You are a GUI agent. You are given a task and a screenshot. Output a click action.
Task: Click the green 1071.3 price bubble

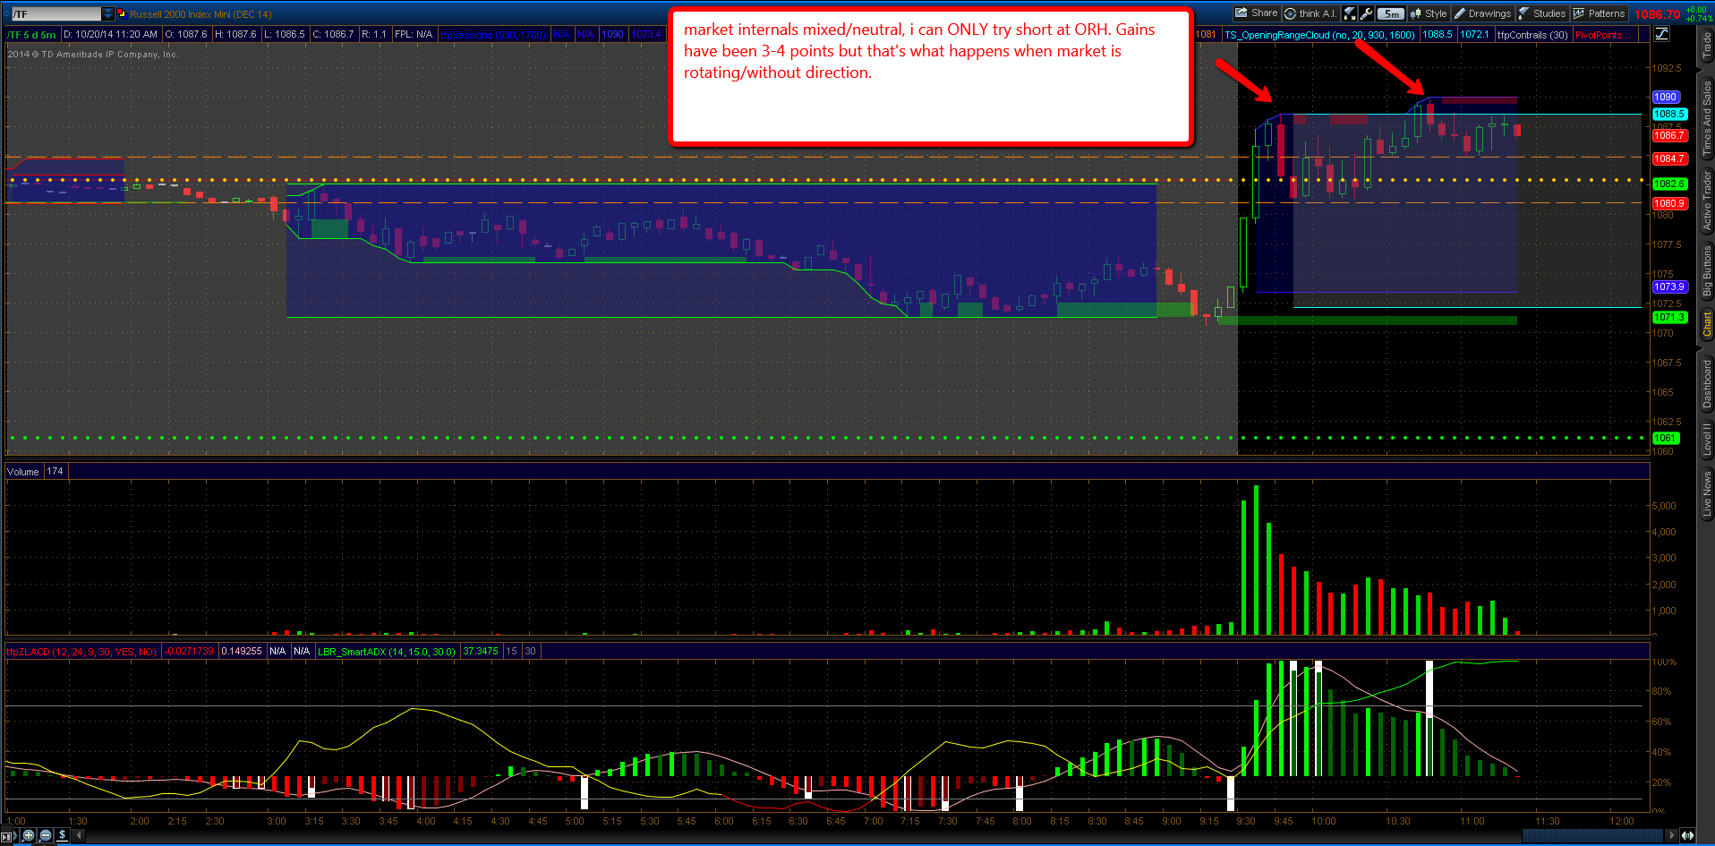tap(1670, 318)
